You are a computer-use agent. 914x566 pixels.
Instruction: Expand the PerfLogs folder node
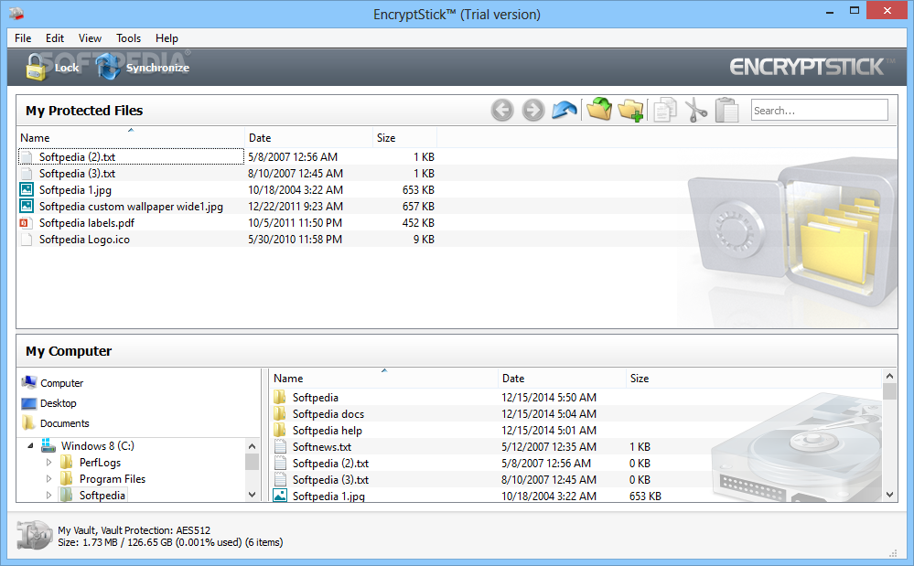[49, 463]
